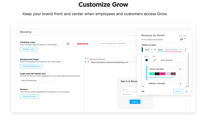Open the Deal Amount field dropdown

click(x=169, y=50)
